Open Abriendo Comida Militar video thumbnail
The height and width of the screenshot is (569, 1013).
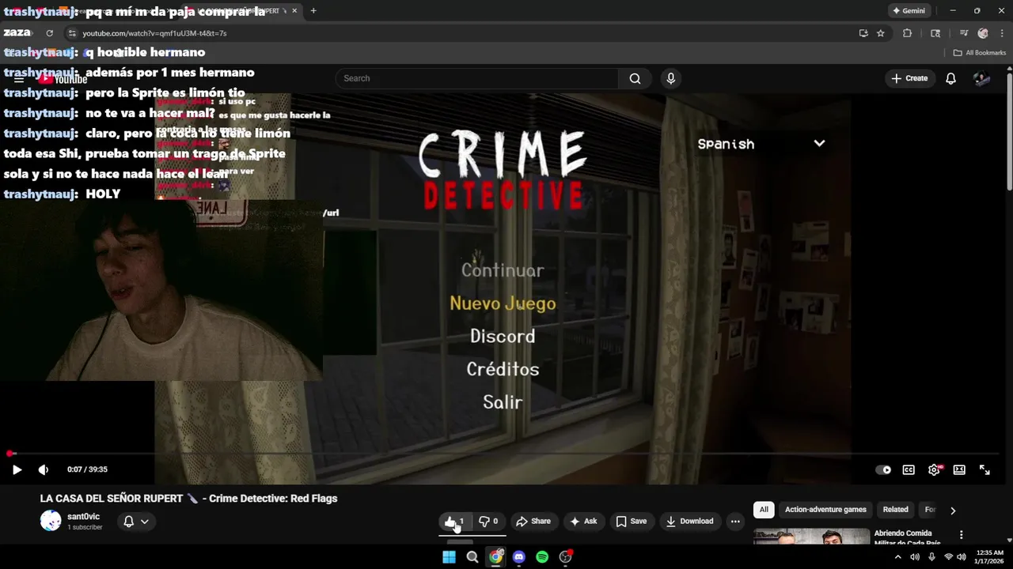coord(811,537)
